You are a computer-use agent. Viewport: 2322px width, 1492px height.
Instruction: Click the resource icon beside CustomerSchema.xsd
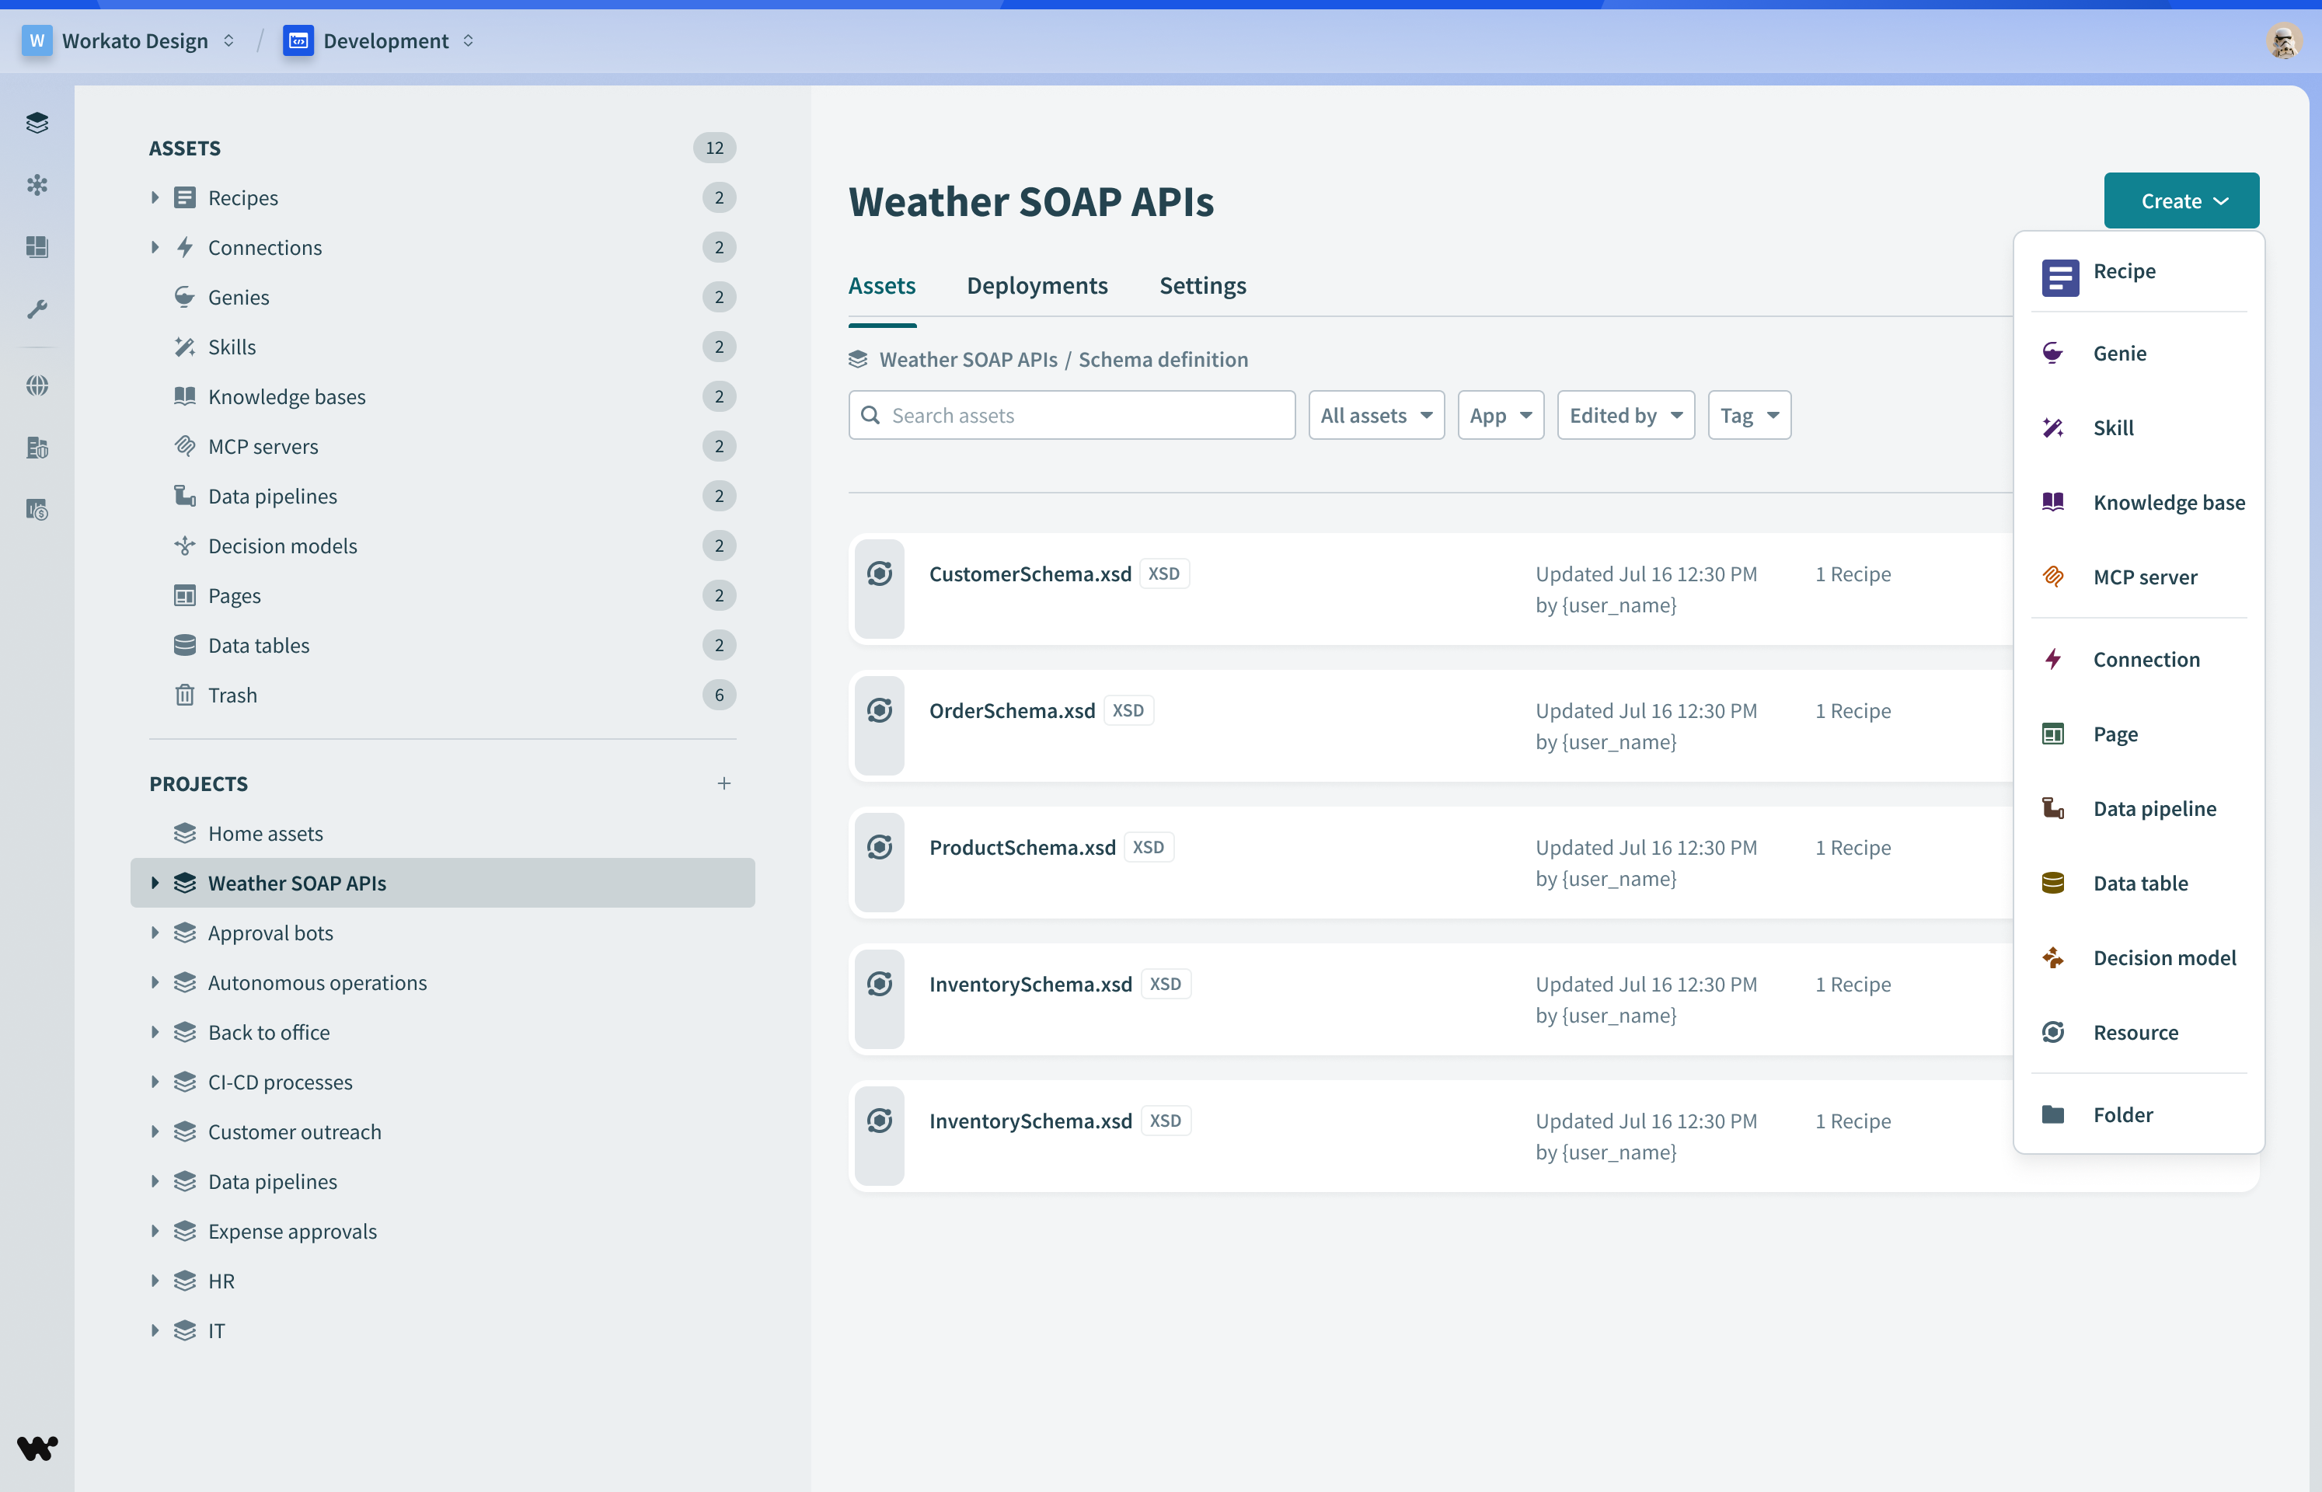(880, 574)
